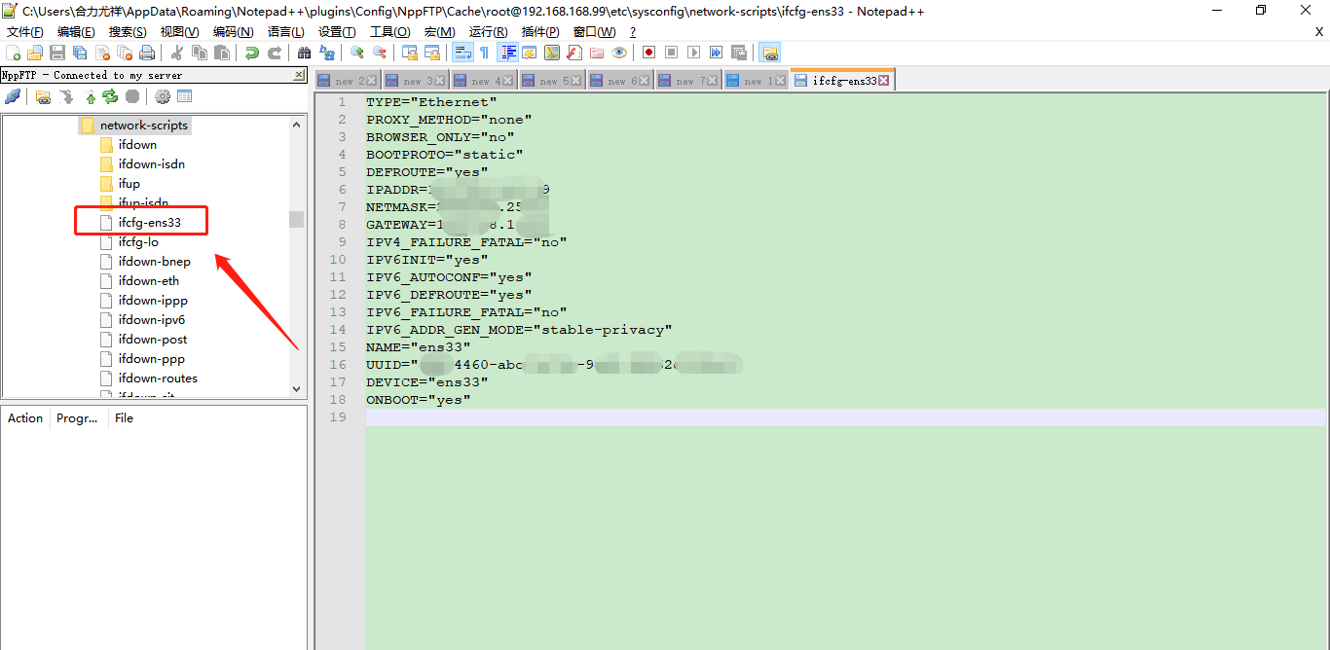The width and height of the screenshot is (1330, 650).
Task: Click the Copy toolbar icon
Action: coord(200,53)
